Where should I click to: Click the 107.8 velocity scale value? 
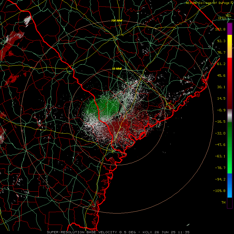220,29
